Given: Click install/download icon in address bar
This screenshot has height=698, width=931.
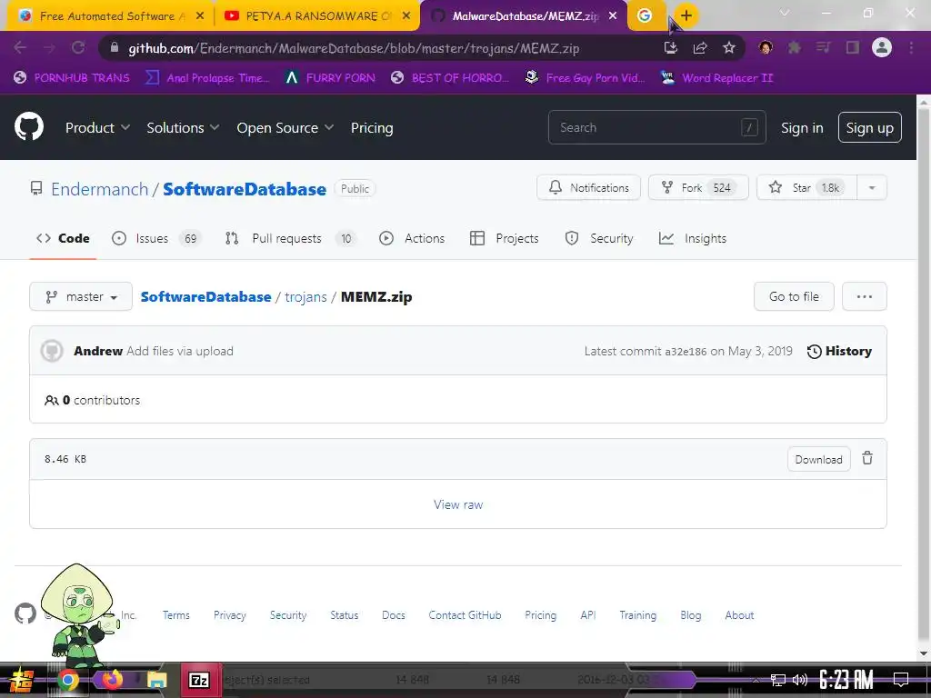Looking at the screenshot, I should pyautogui.click(x=671, y=47).
